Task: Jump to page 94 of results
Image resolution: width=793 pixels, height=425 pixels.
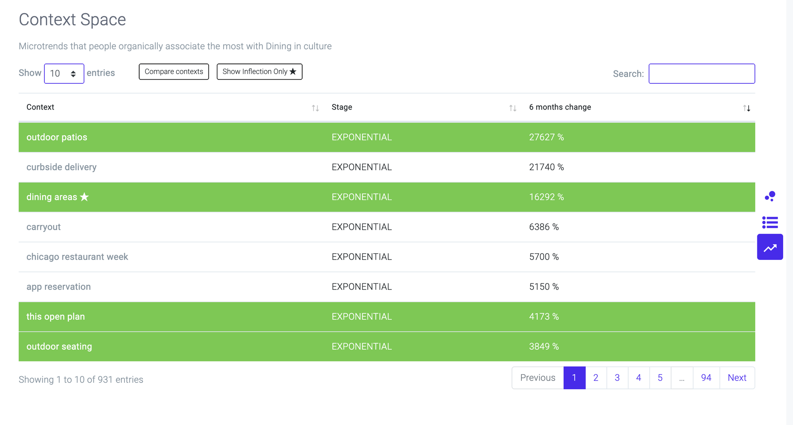Action: [706, 378]
